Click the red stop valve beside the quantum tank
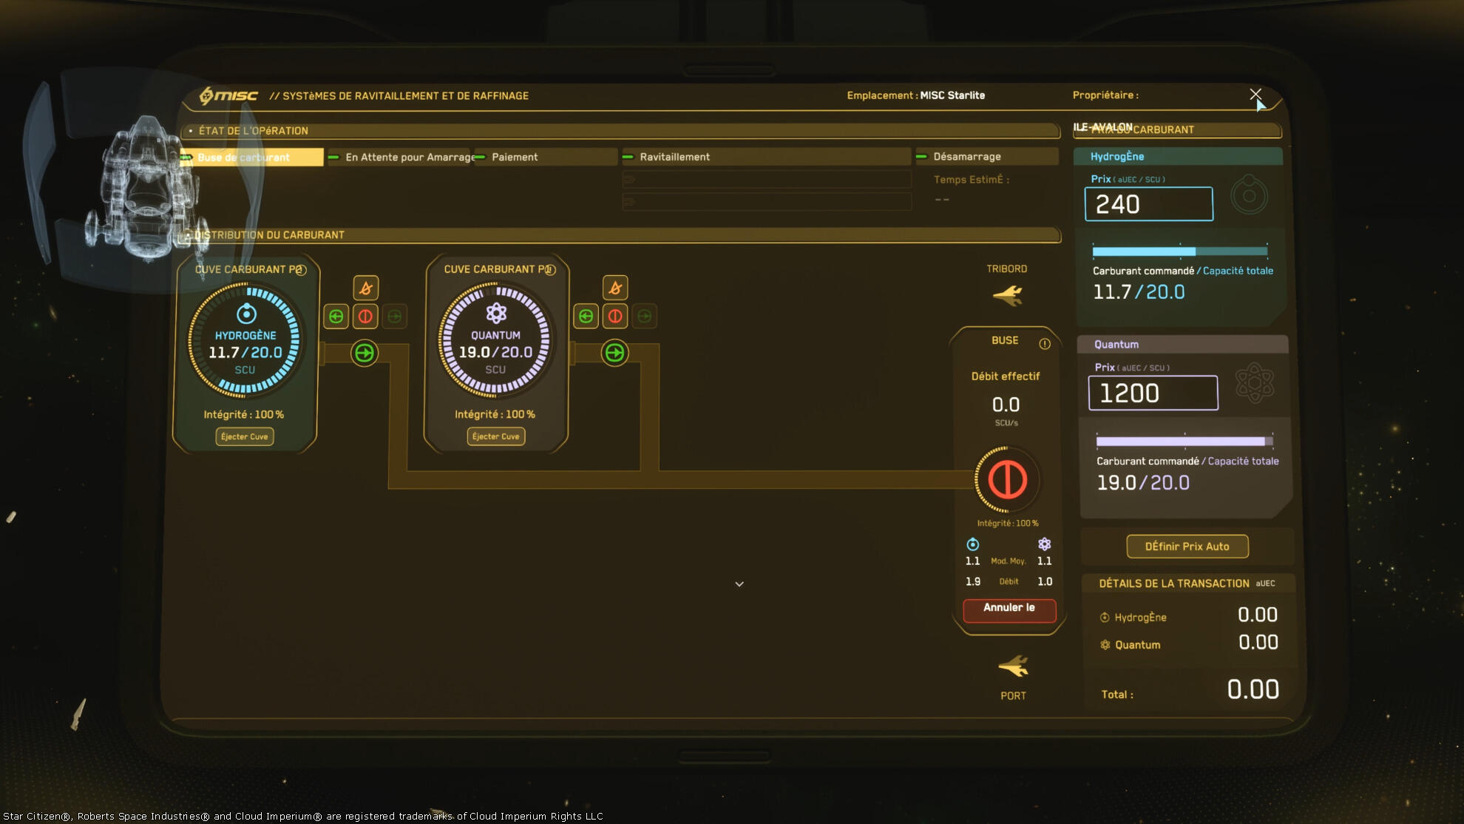 [615, 317]
